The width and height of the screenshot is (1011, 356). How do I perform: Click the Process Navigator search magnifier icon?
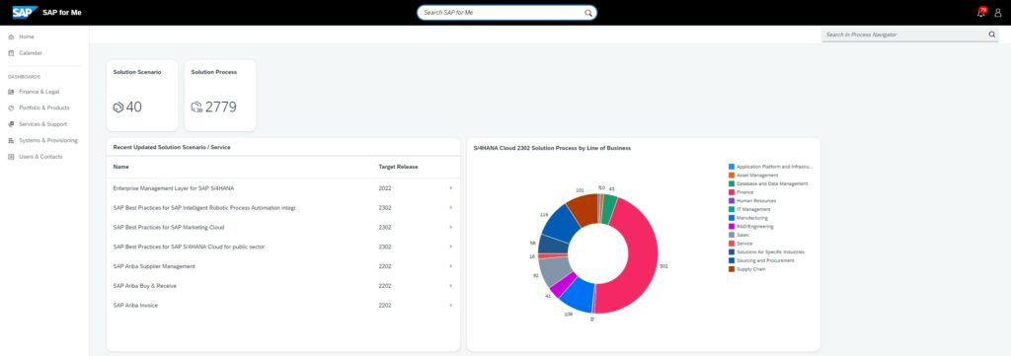pos(991,35)
